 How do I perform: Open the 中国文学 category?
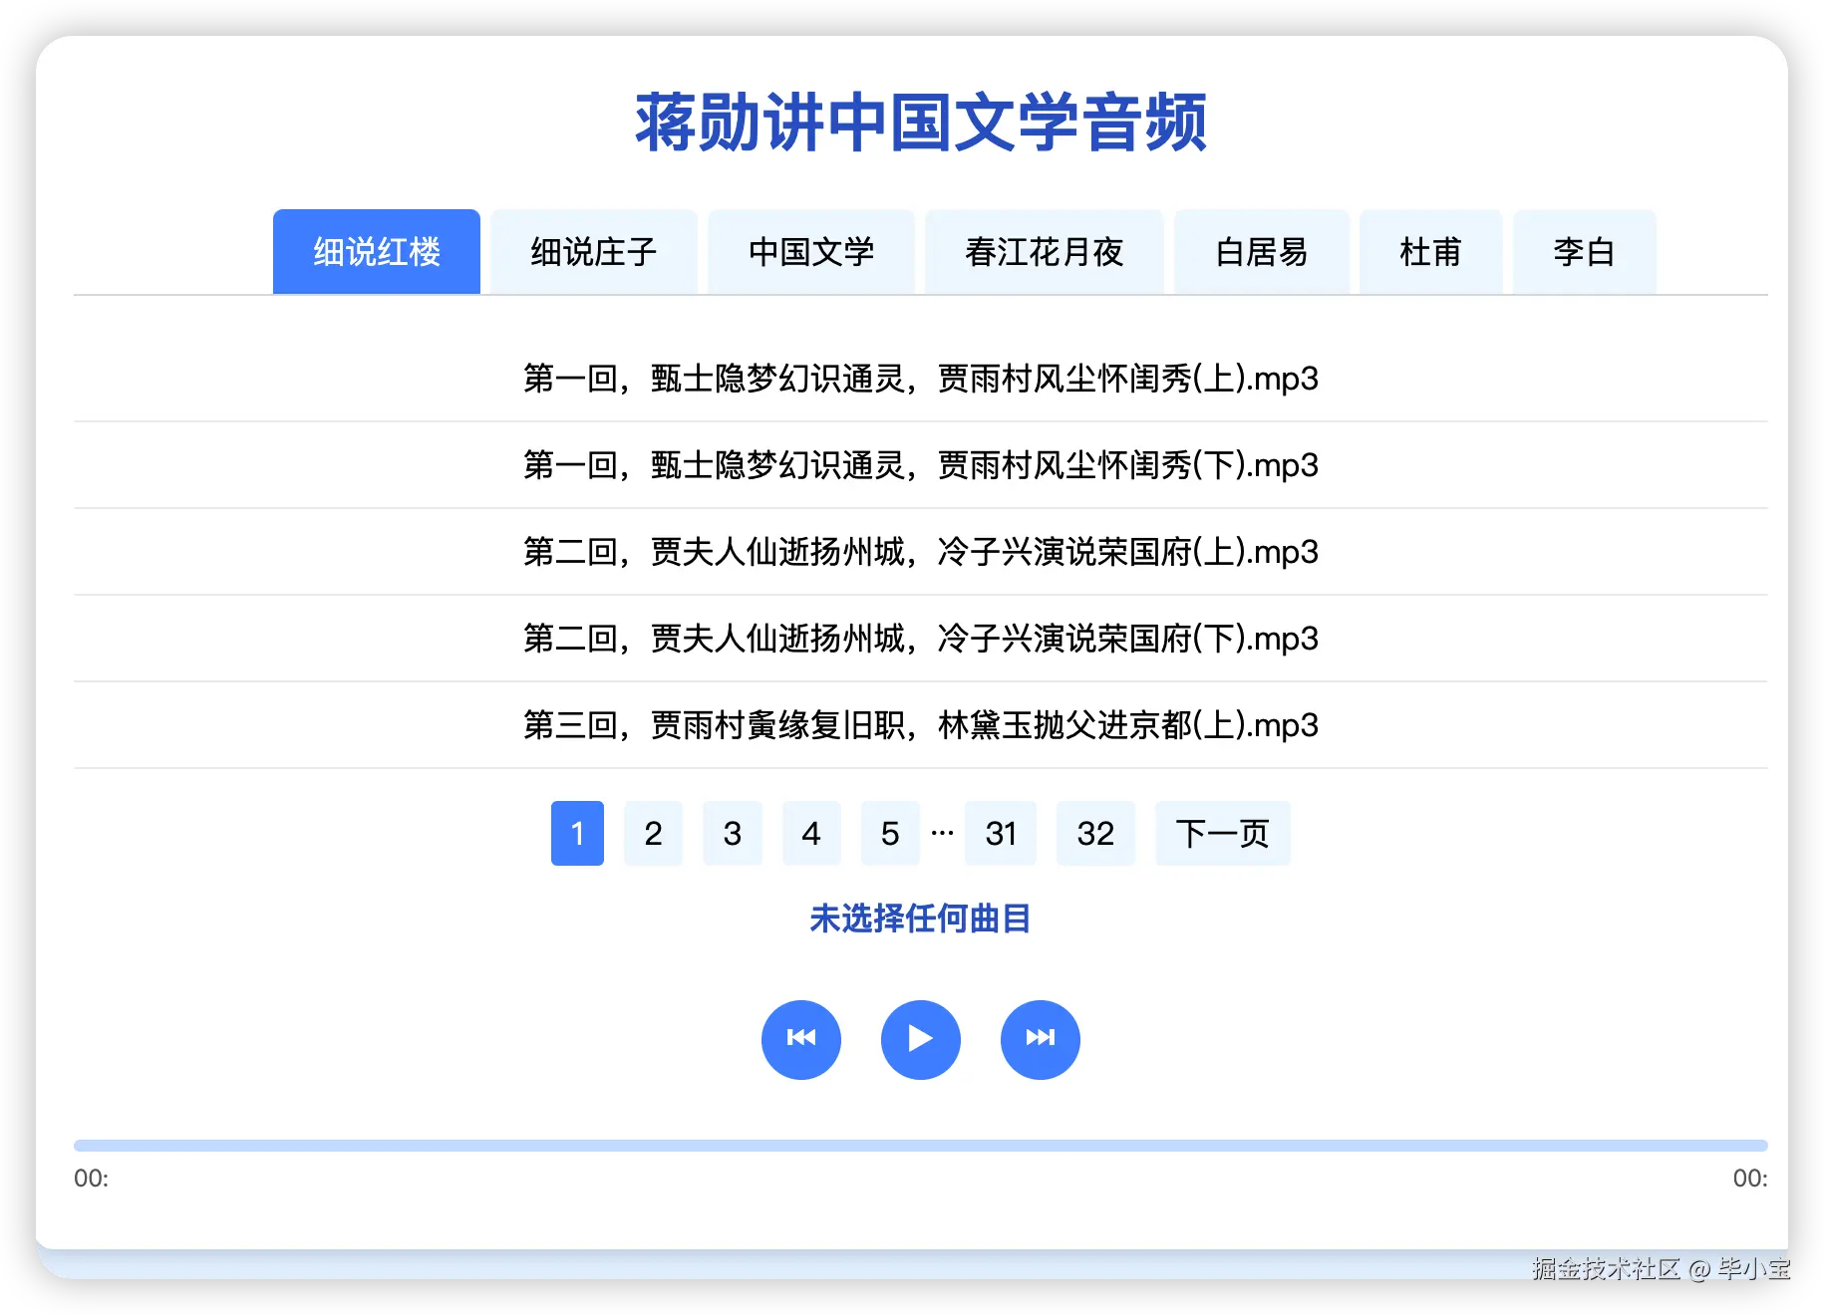(x=811, y=252)
